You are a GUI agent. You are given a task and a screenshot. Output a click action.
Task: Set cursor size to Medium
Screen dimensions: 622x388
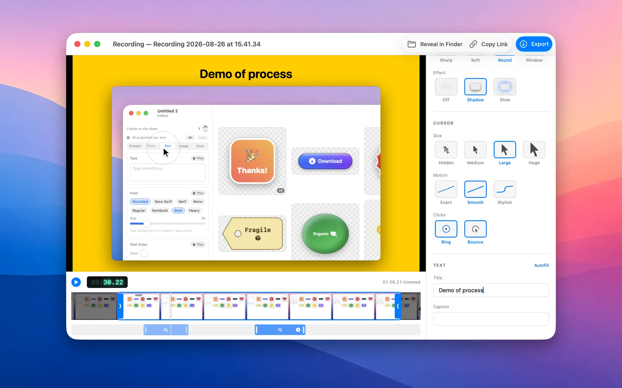coord(475,150)
